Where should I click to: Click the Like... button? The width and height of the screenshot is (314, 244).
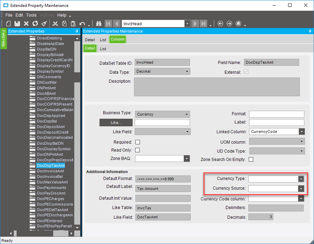[x=116, y=123]
